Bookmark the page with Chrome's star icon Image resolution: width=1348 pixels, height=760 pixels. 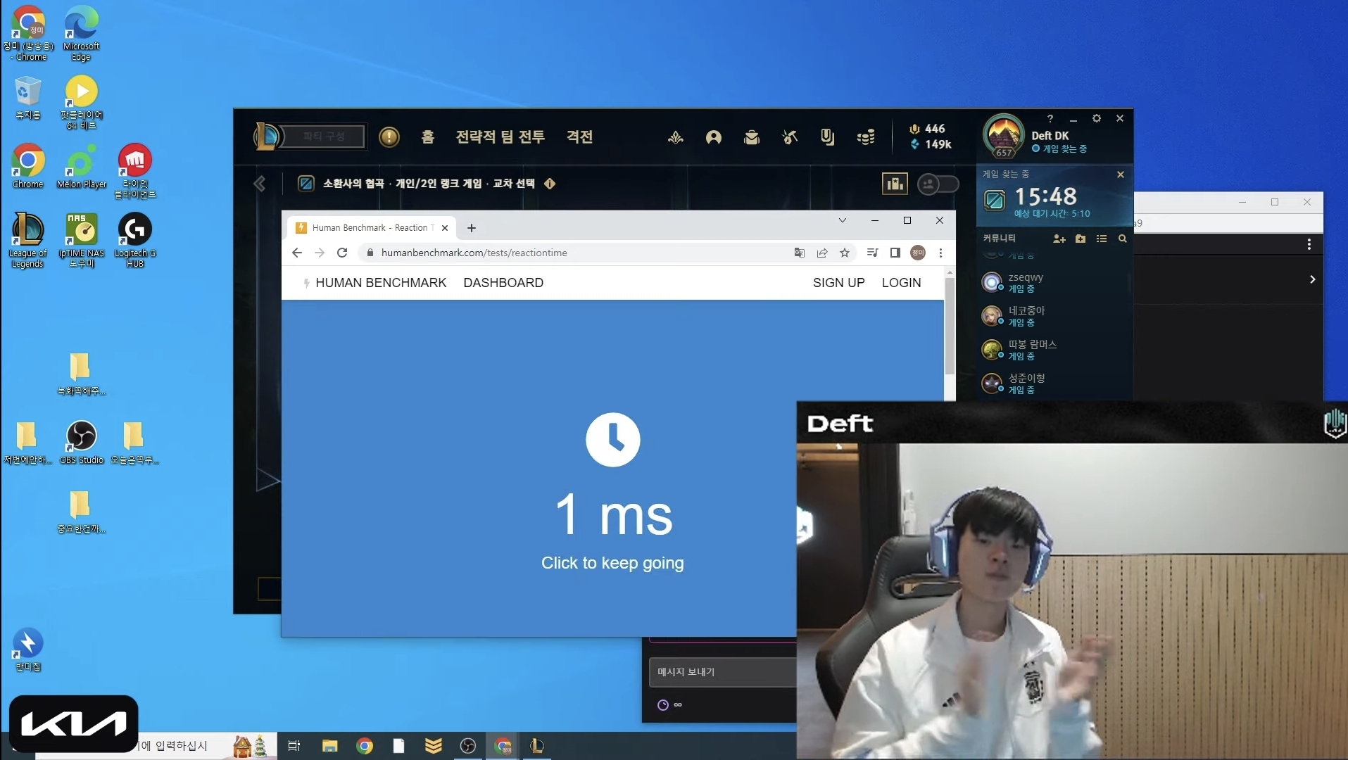[845, 253]
